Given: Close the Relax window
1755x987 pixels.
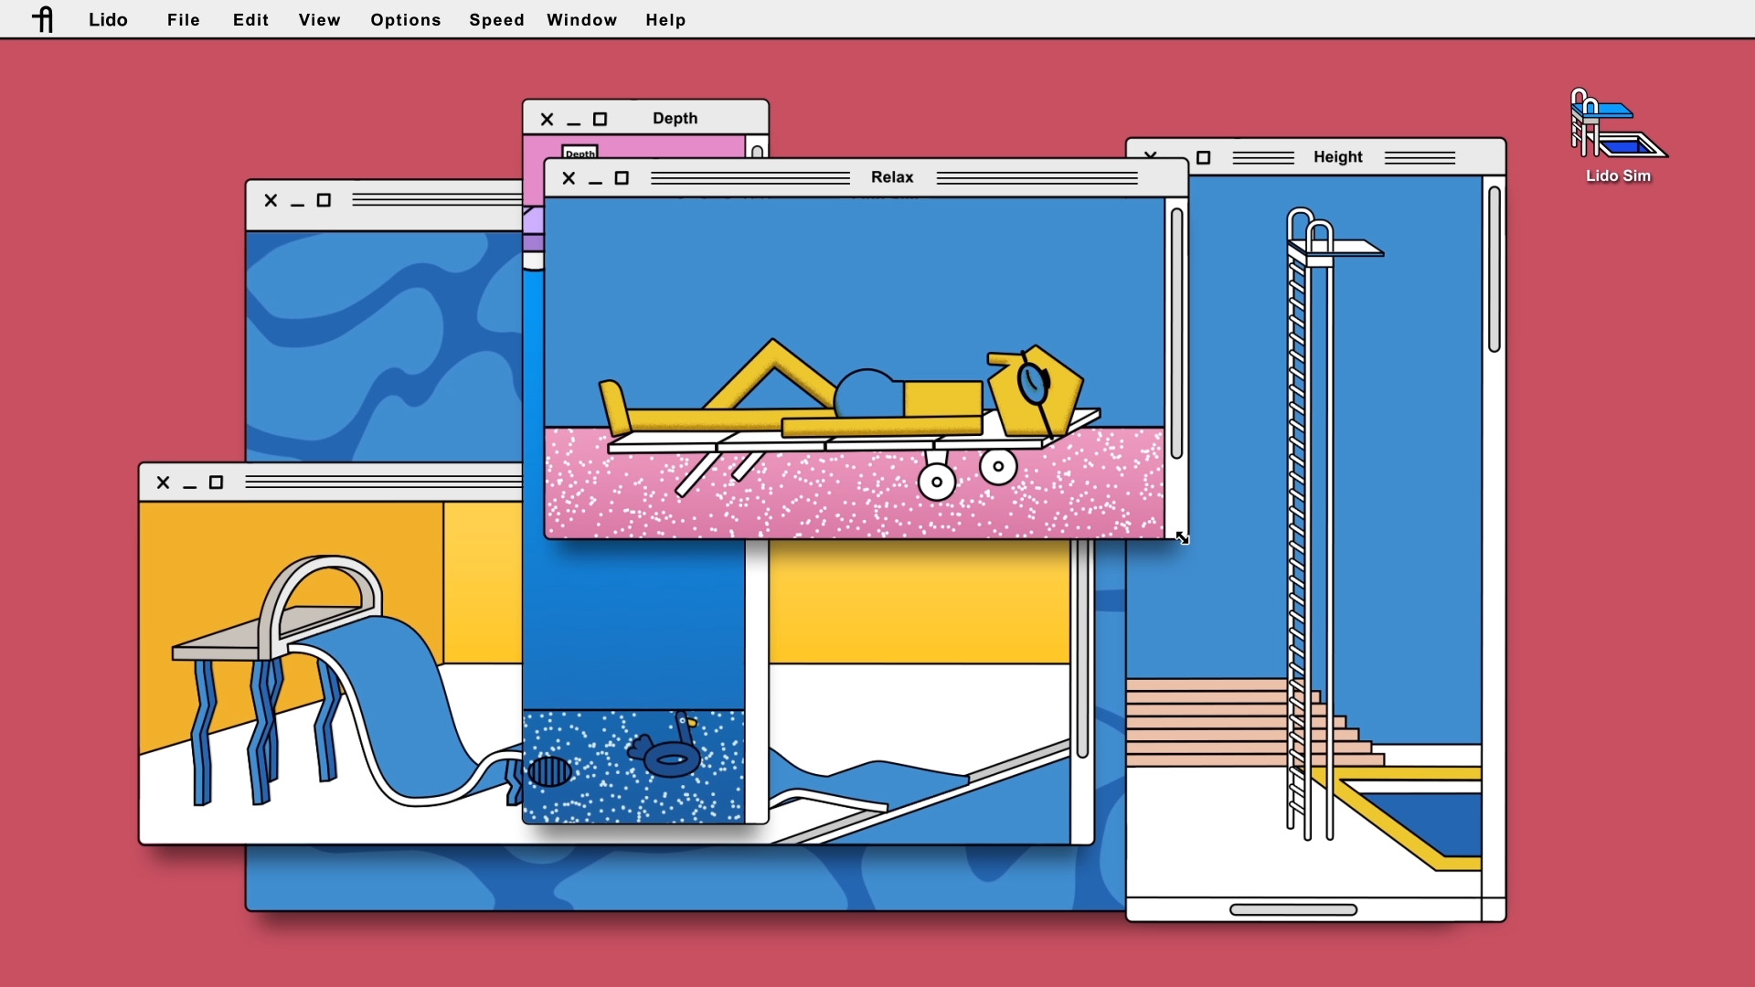Looking at the screenshot, I should point(569,178).
